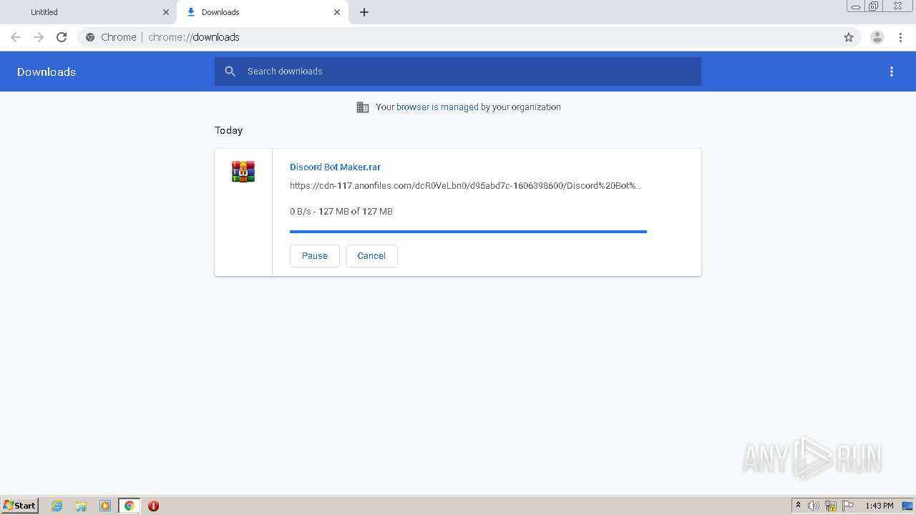Minimize the Chrome window

click(856, 6)
